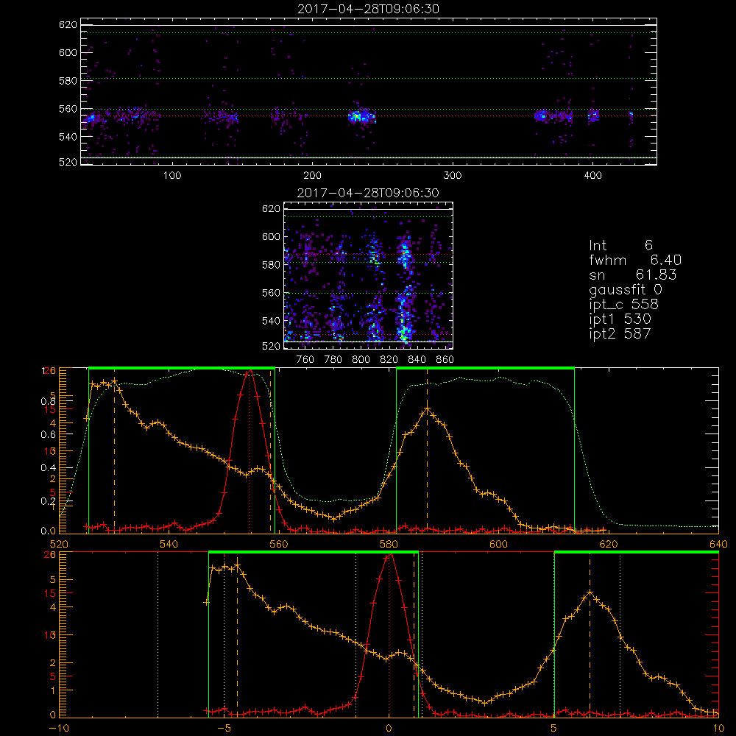Click the red peak at 0 in bottom plot

click(x=389, y=556)
